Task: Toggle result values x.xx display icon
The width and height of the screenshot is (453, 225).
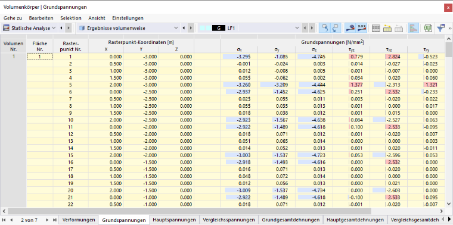Action: [x=361, y=28]
